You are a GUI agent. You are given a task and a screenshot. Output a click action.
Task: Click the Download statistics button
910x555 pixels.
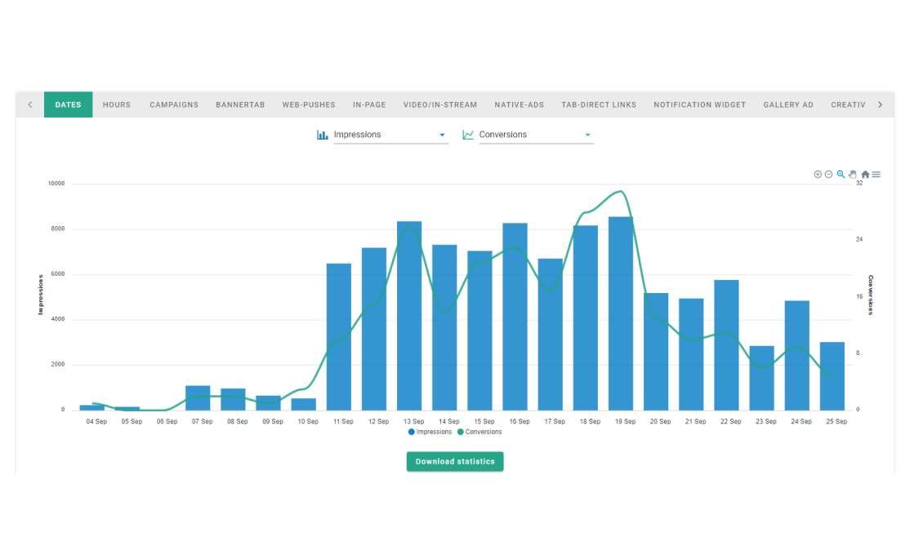pyautogui.click(x=455, y=462)
